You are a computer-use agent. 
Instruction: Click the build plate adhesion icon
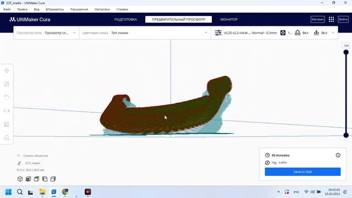pyautogui.click(x=316, y=33)
